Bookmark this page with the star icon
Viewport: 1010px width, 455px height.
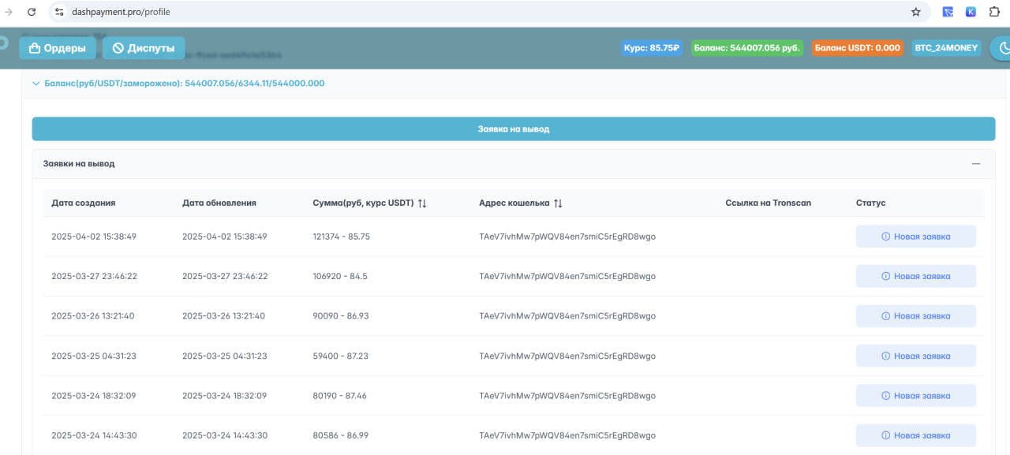(915, 12)
